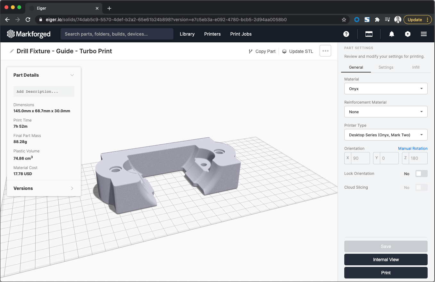This screenshot has width=435, height=282.
Task: Click the Y orientation field
Action: point(386,158)
